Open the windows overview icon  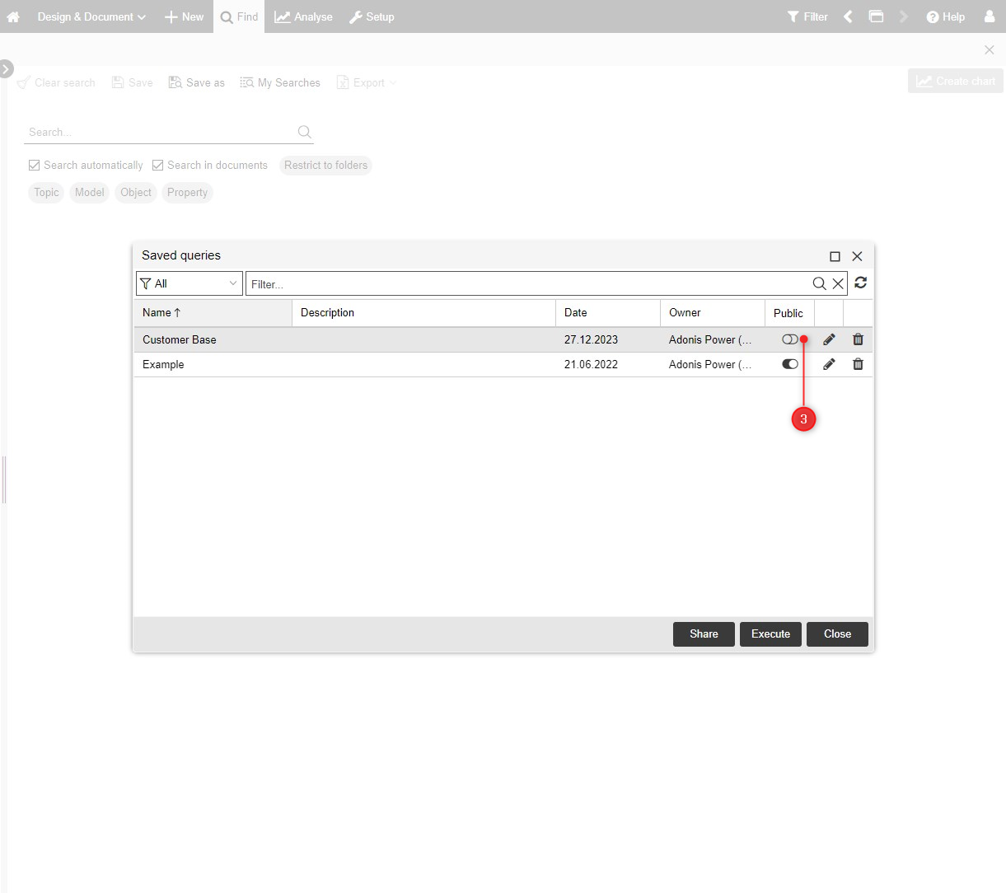point(876,16)
